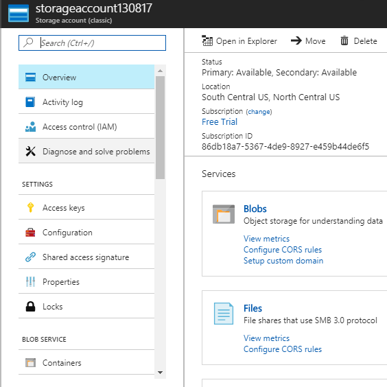The height and width of the screenshot is (387, 387).
Task: Click the Configuration red toolbox icon
Action: tap(30, 232)
